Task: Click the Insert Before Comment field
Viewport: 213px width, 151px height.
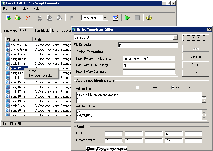Action: (149, 72)
